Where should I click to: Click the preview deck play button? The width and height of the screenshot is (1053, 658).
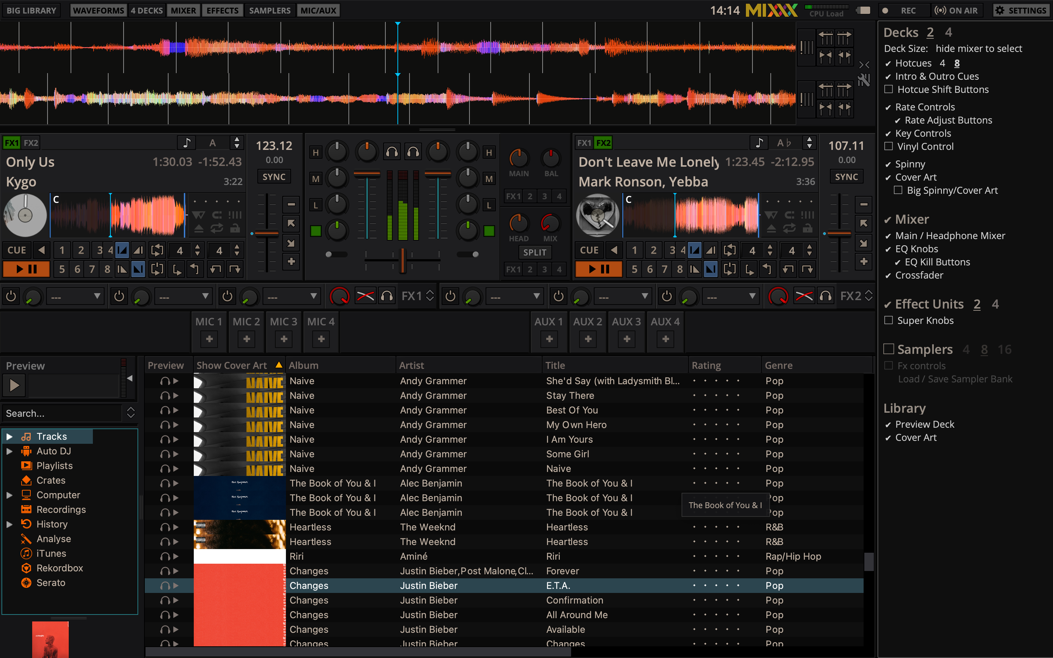(x=14, y=385)
